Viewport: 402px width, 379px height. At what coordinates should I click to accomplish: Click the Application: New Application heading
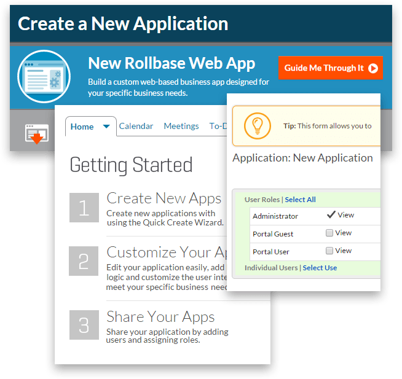pyautogui.click(x=302, y=158)
